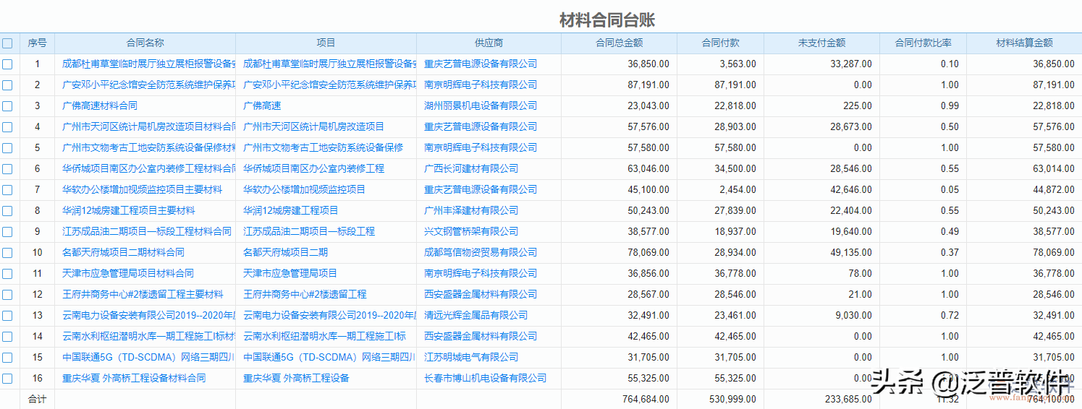This screenshot has width=1082, height=409.
Task: Check the checkbox for row 16
Action: (7, 379)
